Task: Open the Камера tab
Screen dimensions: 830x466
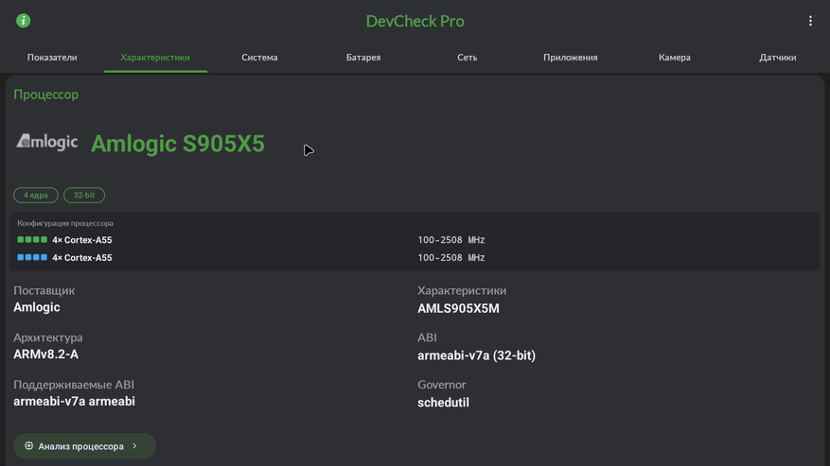Action: (675, 57)
